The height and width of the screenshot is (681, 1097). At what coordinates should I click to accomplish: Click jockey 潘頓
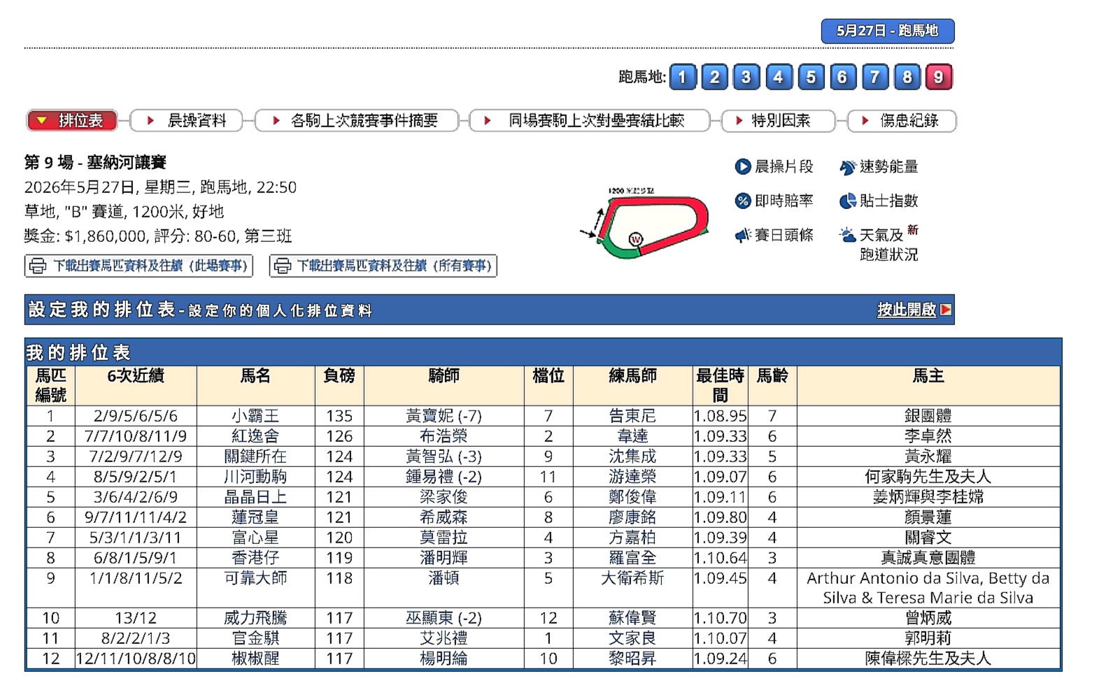tap(444, 578)
